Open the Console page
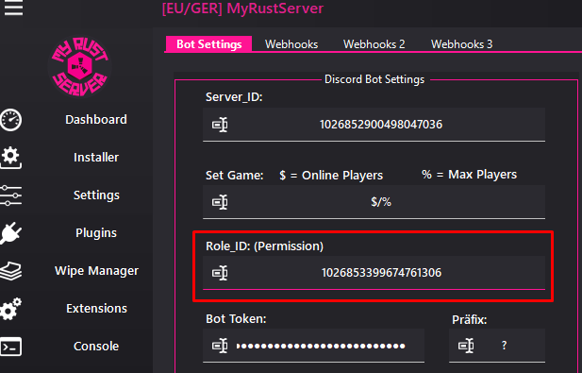The height and width of the screenshot is (373, 582). tap(96, 347)
